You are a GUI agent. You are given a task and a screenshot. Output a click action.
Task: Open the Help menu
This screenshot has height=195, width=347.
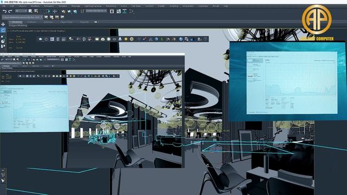click(226, 6)
